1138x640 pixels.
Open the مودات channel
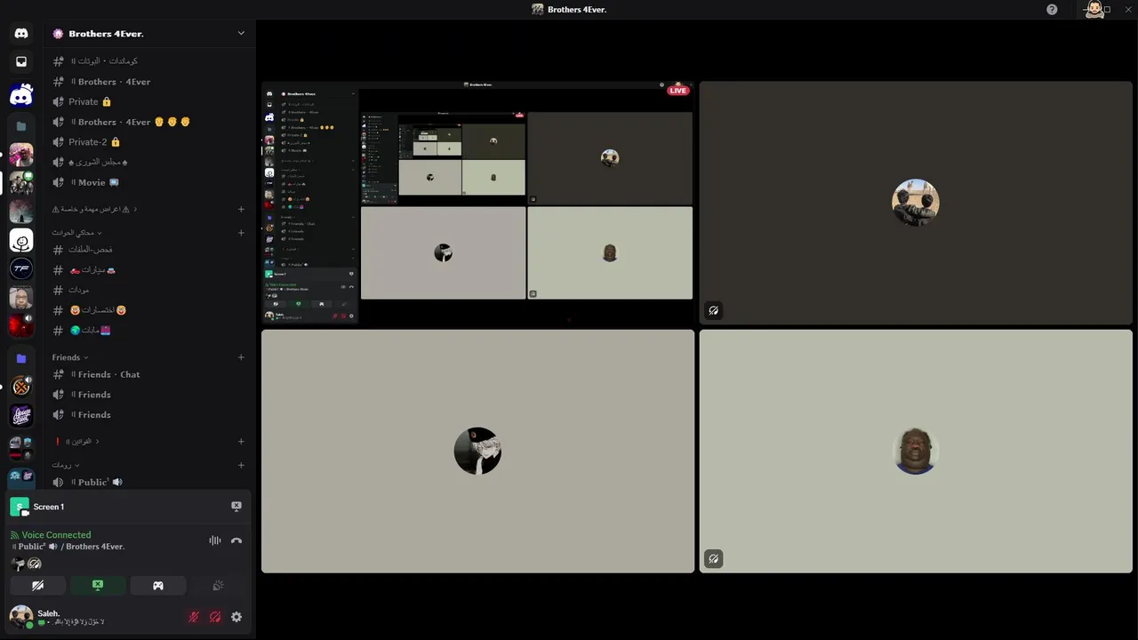pos(148,290)
